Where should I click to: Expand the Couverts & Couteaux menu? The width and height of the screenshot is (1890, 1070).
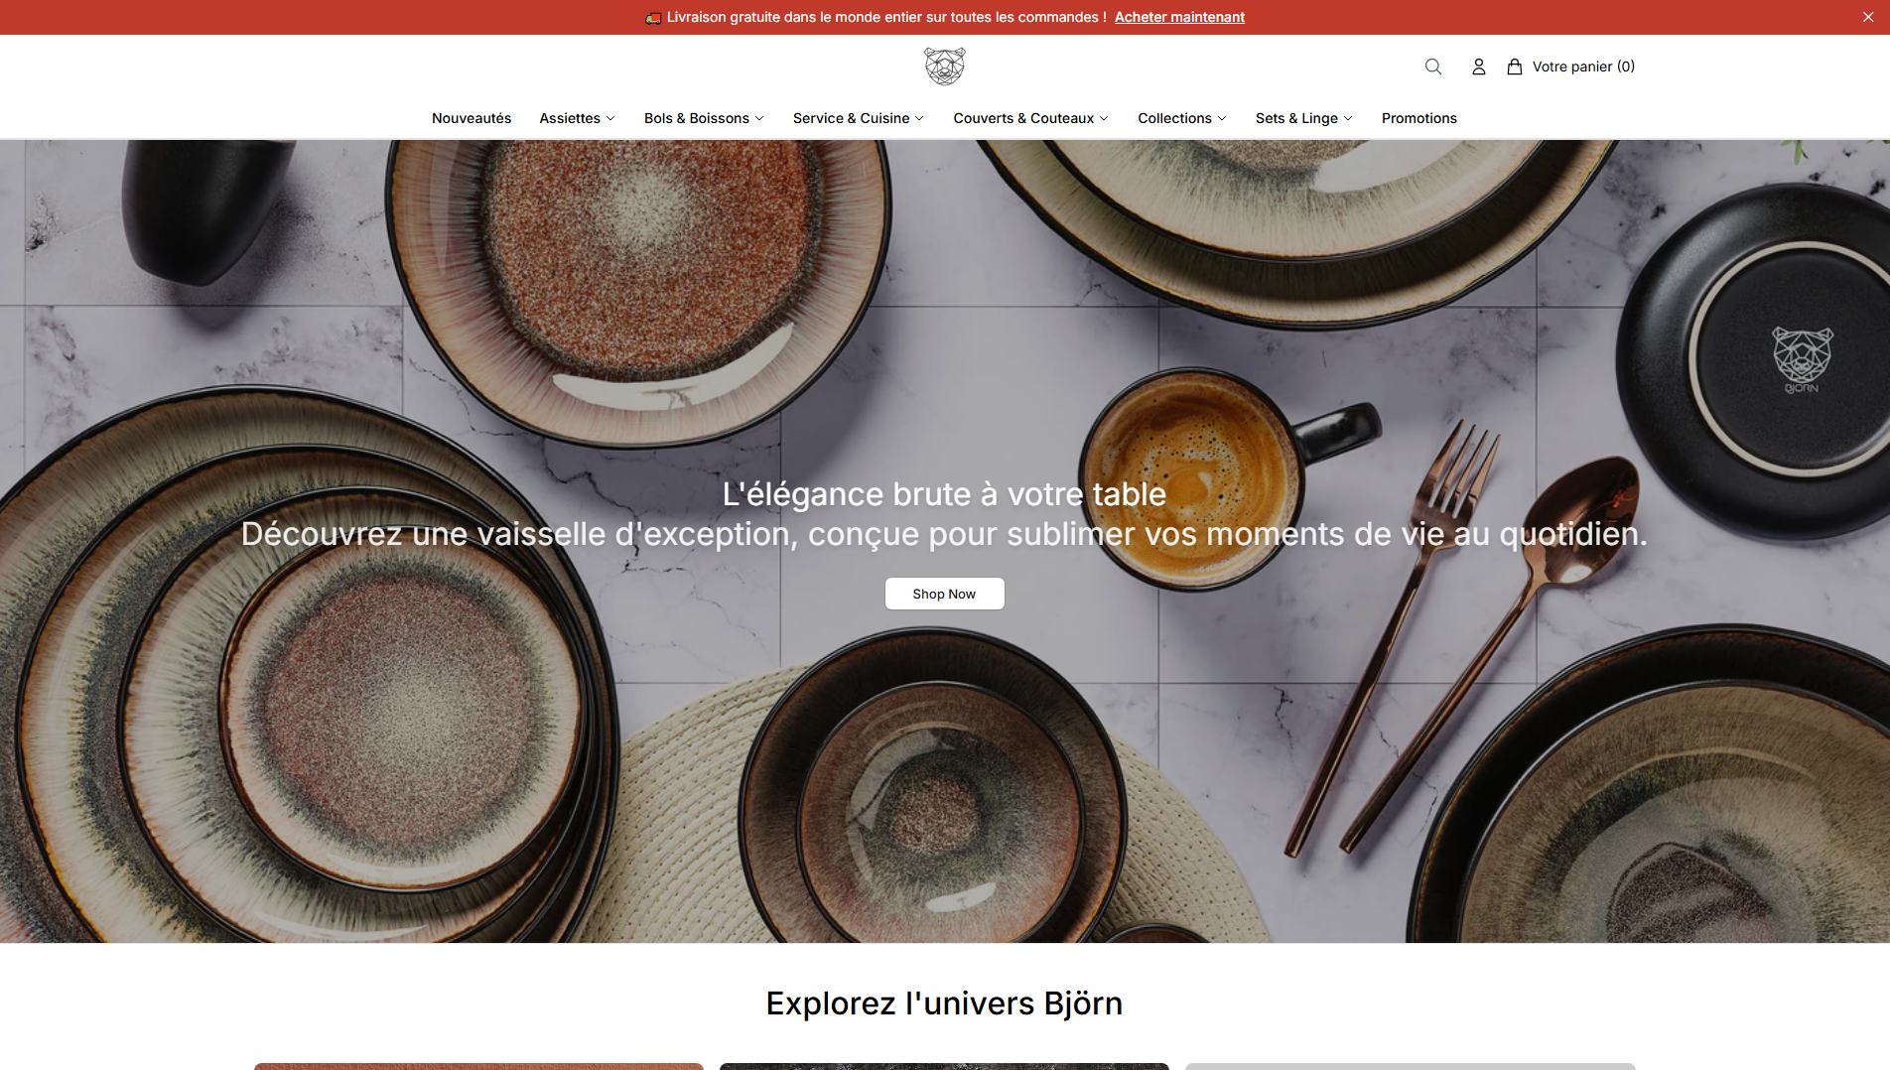[1030, 118]
